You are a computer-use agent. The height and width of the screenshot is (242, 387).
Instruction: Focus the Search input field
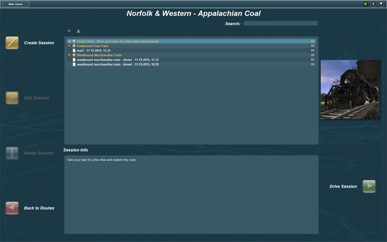(x=281, y=23)
